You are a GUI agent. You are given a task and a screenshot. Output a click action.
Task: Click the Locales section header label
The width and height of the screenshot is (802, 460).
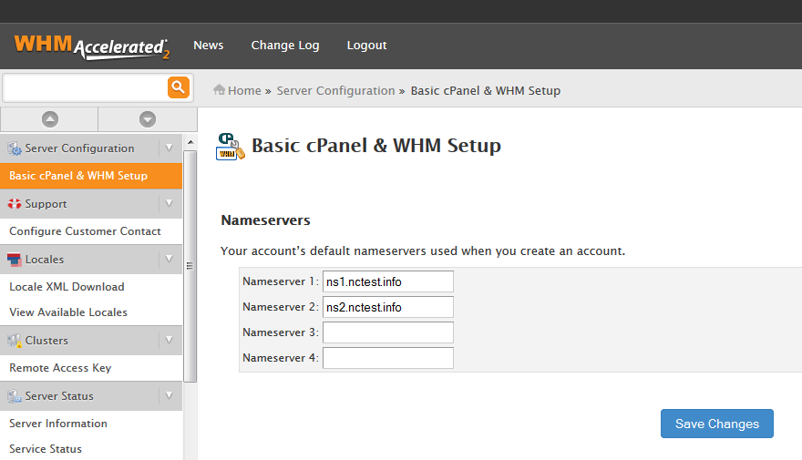point(45,260)
